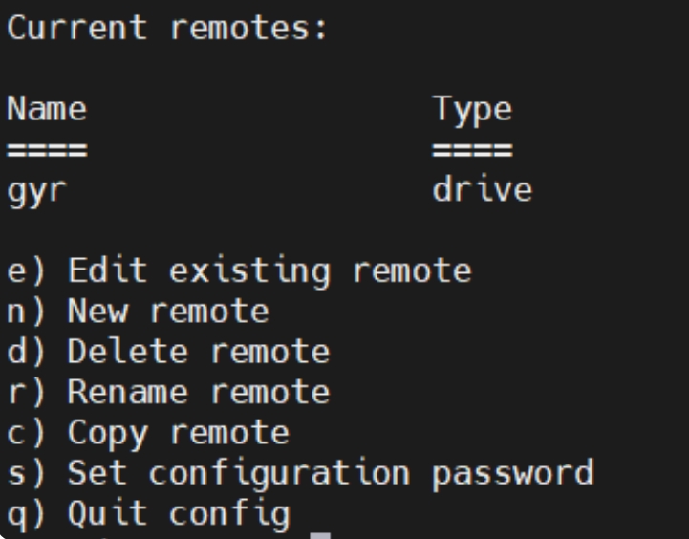Viewport: 689px width, 539px height.
Task: Click the 'Quit config' option
Action: click(x=148, y=514)
